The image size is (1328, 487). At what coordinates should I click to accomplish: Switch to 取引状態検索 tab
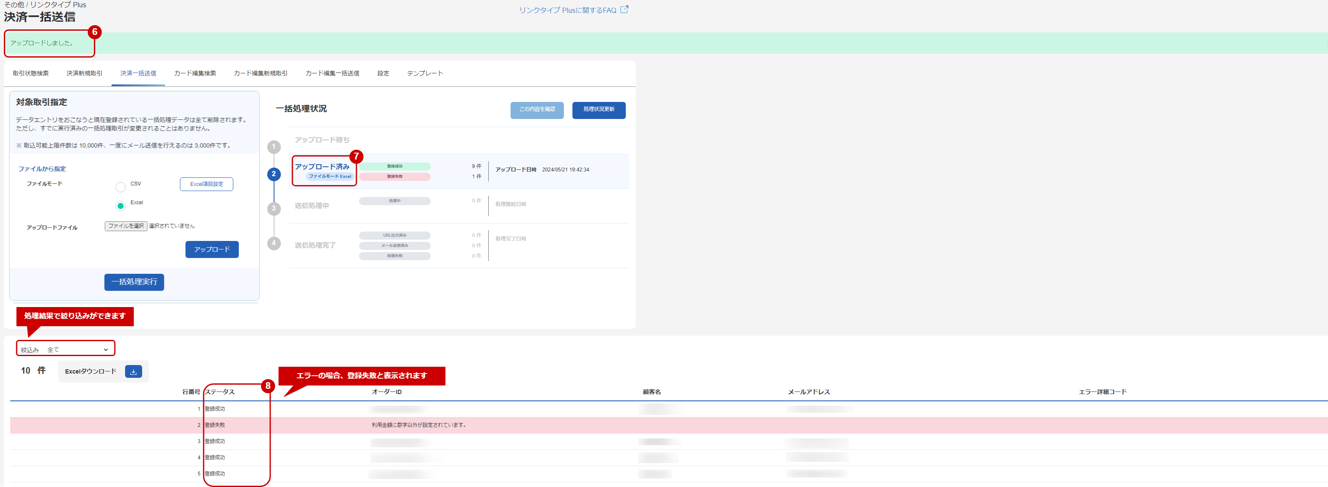tap(31, 73)
